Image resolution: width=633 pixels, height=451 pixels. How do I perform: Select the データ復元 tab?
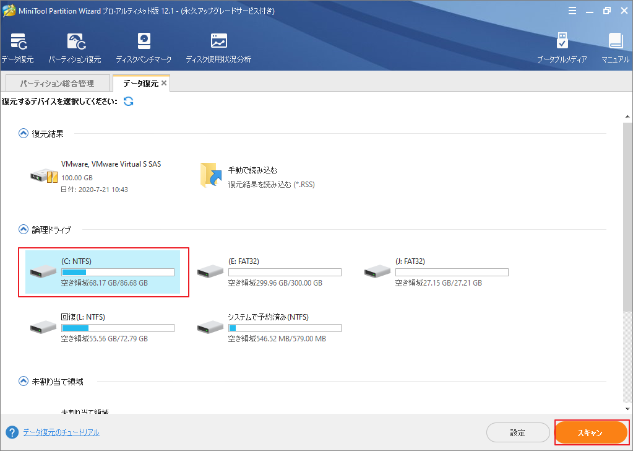point(140,83)
